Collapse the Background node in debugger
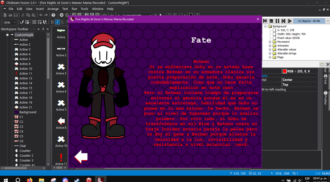 pyautogui.click(x=265, y=26)
